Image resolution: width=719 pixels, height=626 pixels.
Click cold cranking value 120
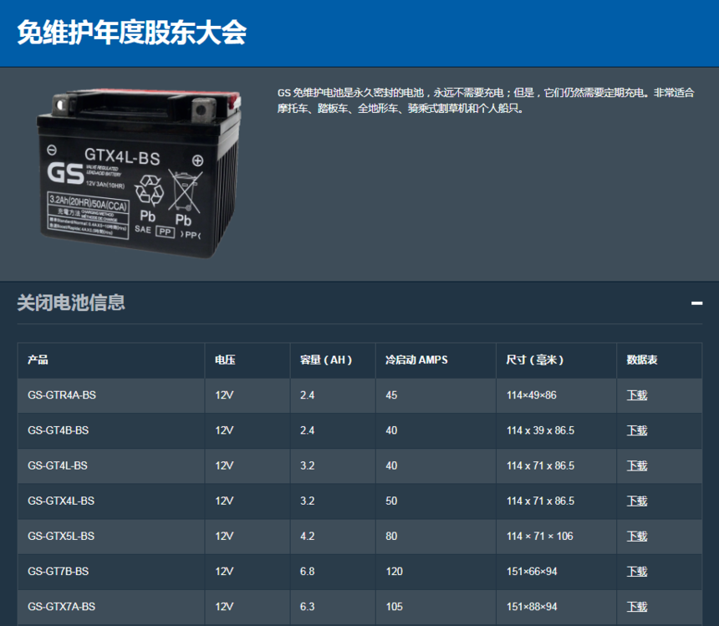pos(394,572)
